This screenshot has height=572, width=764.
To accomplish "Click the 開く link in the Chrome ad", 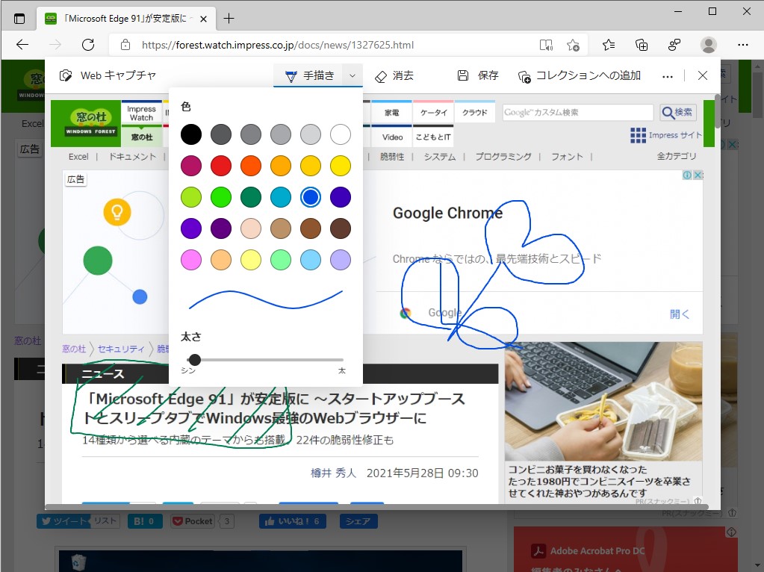I will [678, 314].
